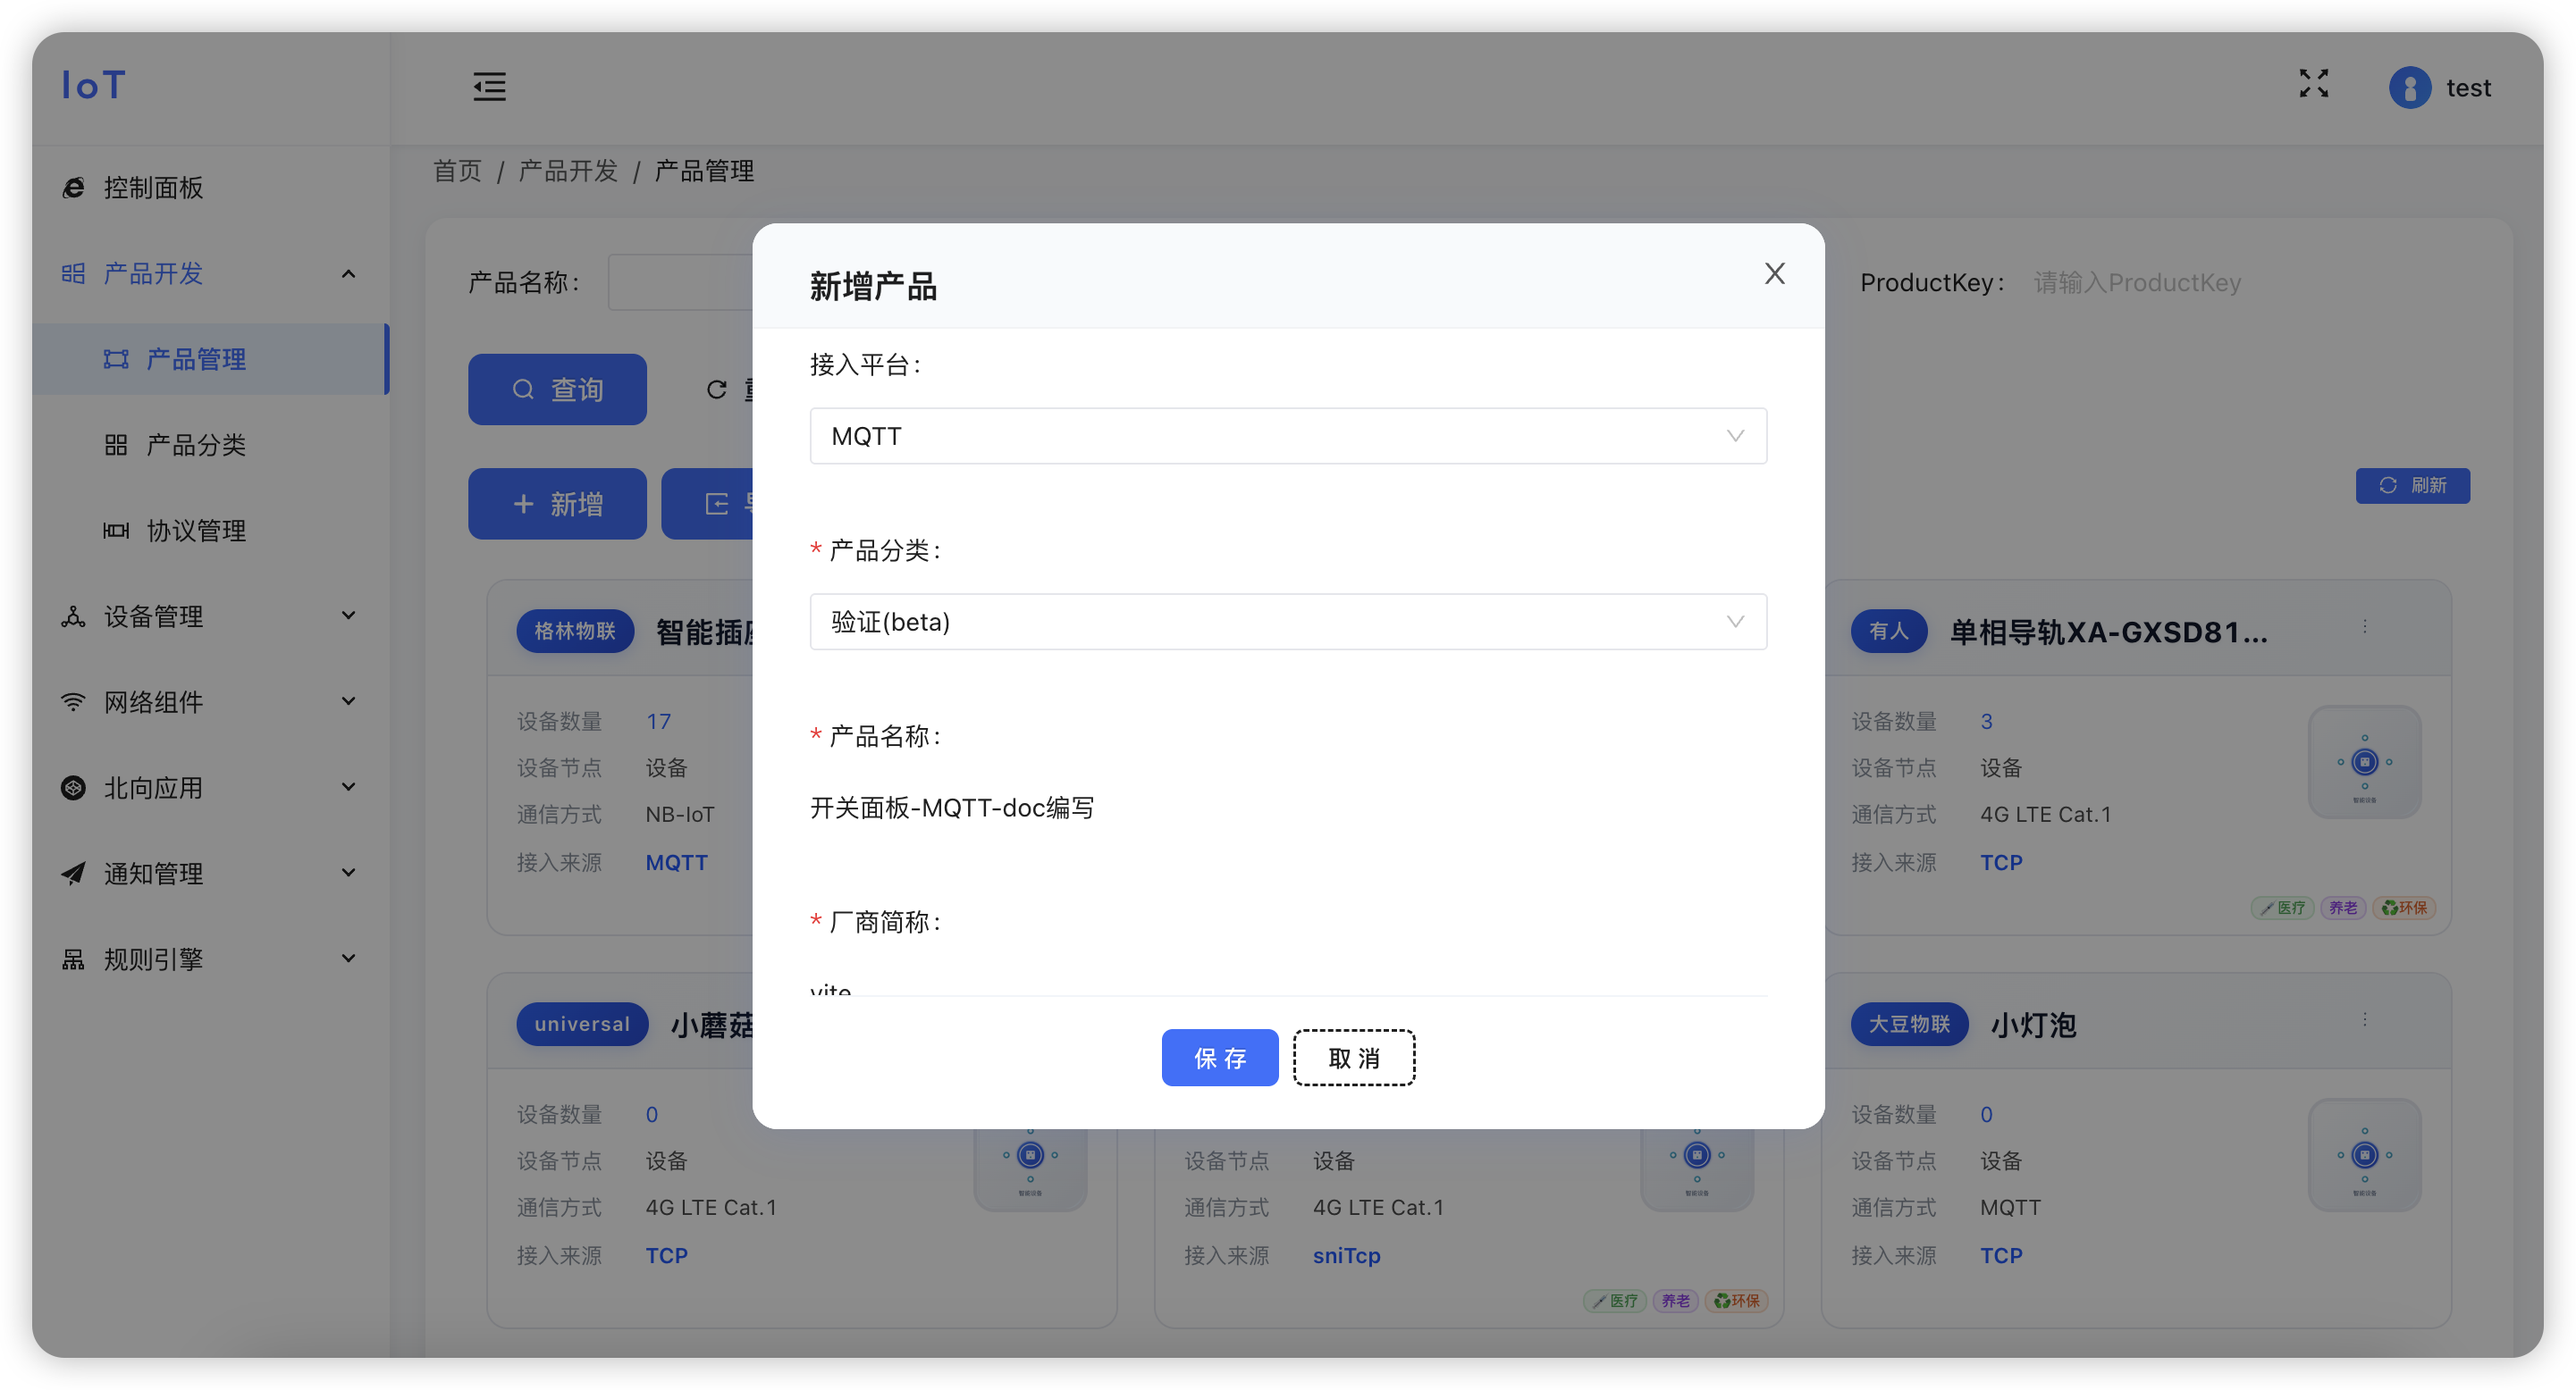The width and height of the screenshot is (2576, 1390).
Task: Enter fullscreen using the expand icon
Action: pos(2313,85)
